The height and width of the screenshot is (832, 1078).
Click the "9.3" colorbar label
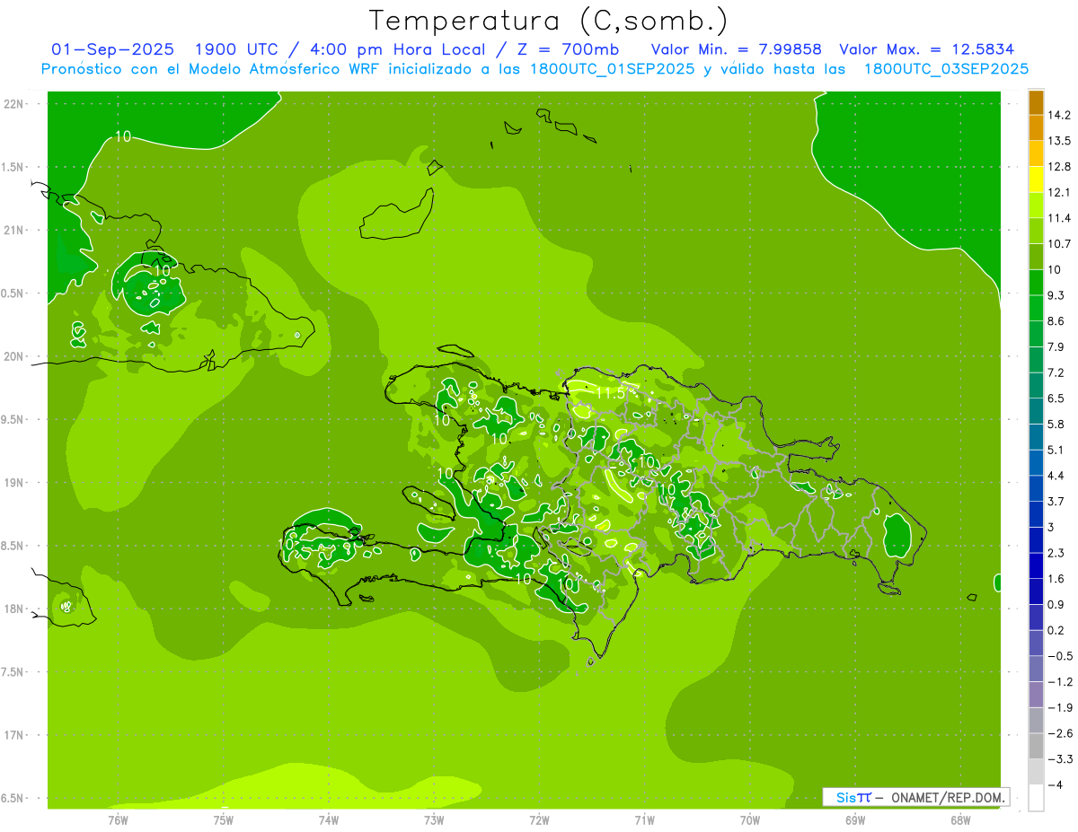coord(1056,295)
